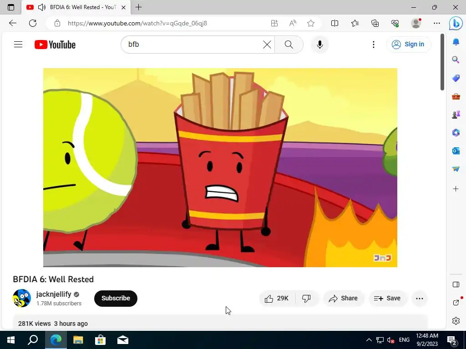Viewport: 466px width, 349px height.
Task: Turn on Read aloud
Action: pyautogui.click(x=293, y=23)
